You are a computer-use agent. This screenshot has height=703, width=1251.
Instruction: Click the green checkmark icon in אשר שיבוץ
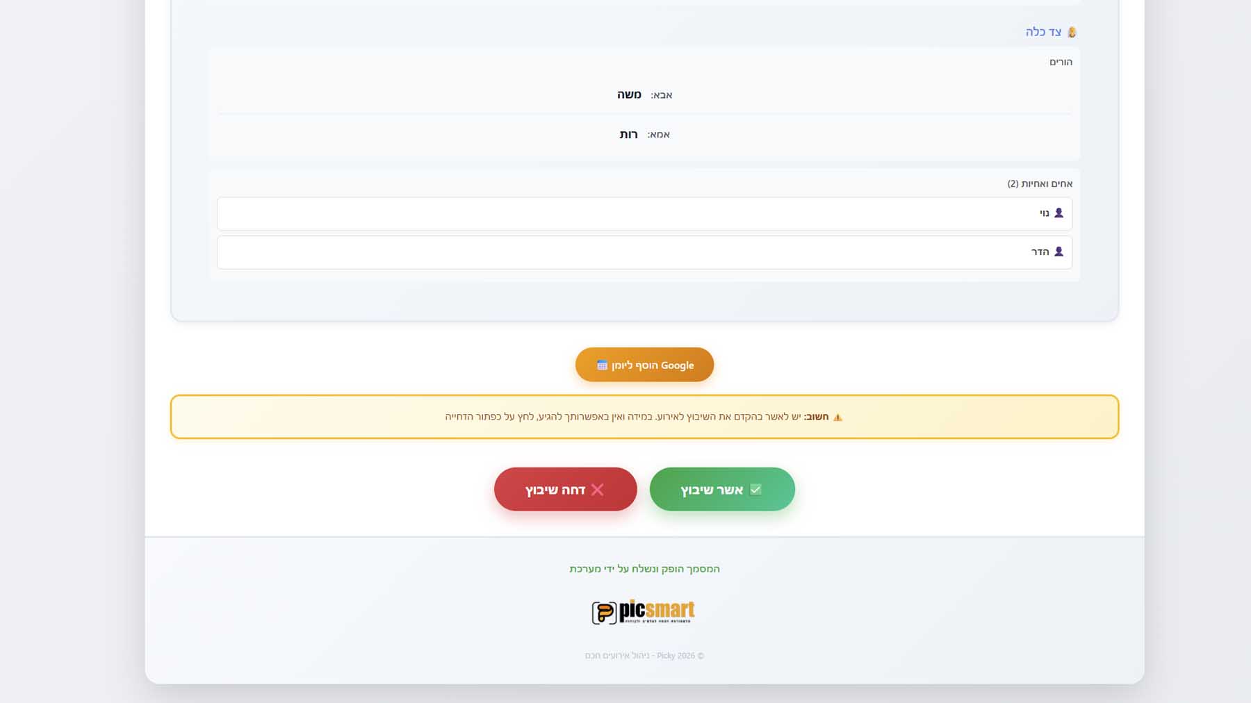point(755,490)
